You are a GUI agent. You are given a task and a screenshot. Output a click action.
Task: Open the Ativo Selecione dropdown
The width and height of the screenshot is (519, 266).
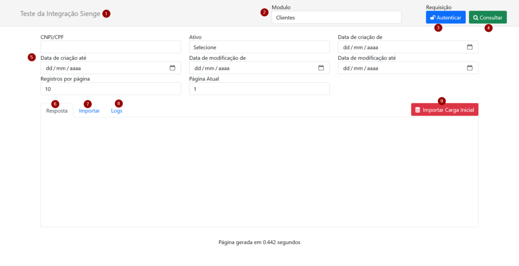coord(259,47)
